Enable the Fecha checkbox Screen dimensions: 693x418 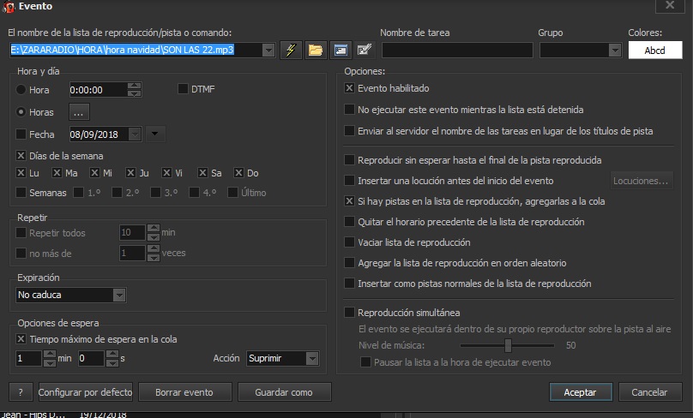(x=21, y=134)
